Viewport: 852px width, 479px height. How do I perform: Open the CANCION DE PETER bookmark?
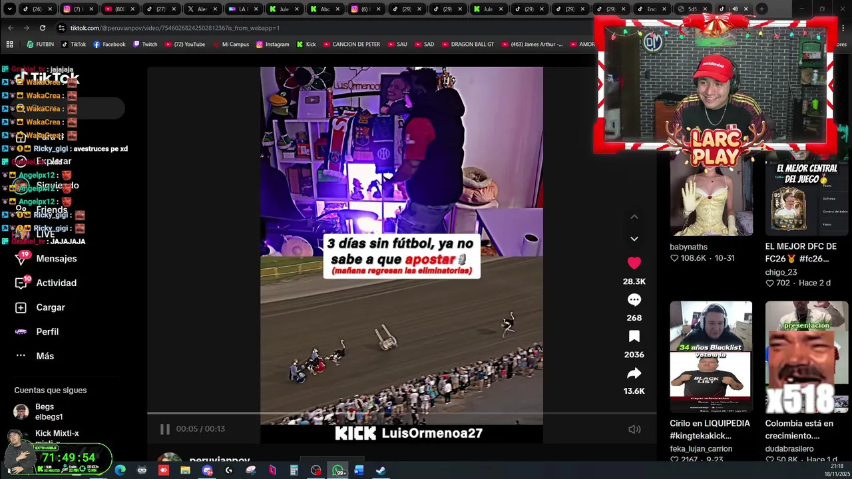pos(351,45)
